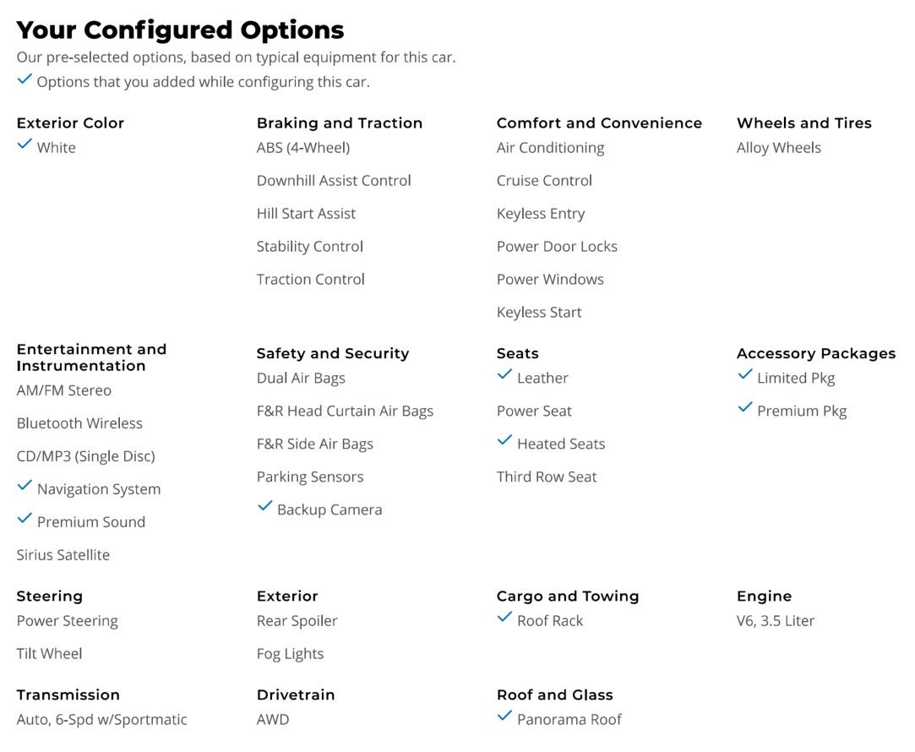
Task: Click the legend checkmark for added options
Action: 25,79
